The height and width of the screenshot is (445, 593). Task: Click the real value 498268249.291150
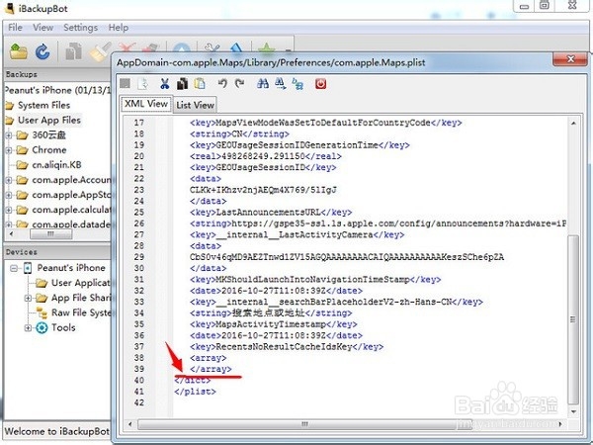click(x=263, y=156)
